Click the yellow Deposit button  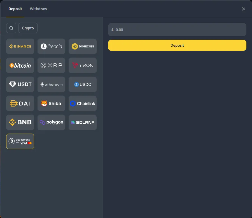177,45
